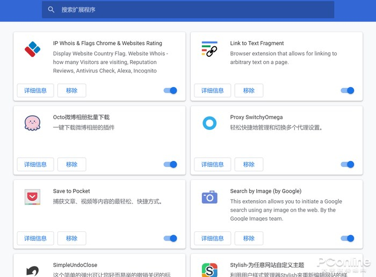This screenshot has width=376, height=277.
Task: Click the Save to Pocket icon
Action: click(32, 197)
